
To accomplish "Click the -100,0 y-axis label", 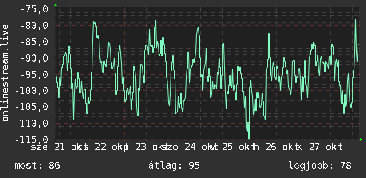I will 31,91.
